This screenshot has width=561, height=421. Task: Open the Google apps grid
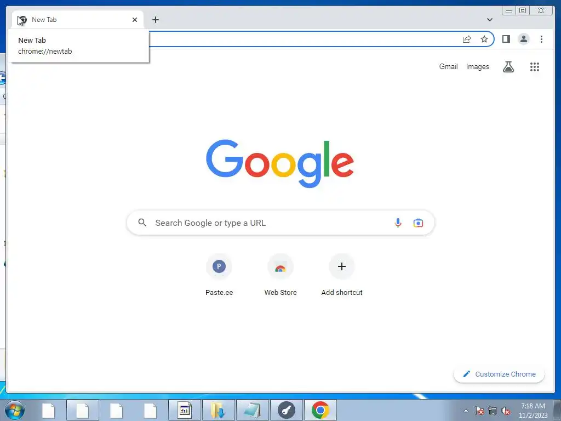click(535, 66)
